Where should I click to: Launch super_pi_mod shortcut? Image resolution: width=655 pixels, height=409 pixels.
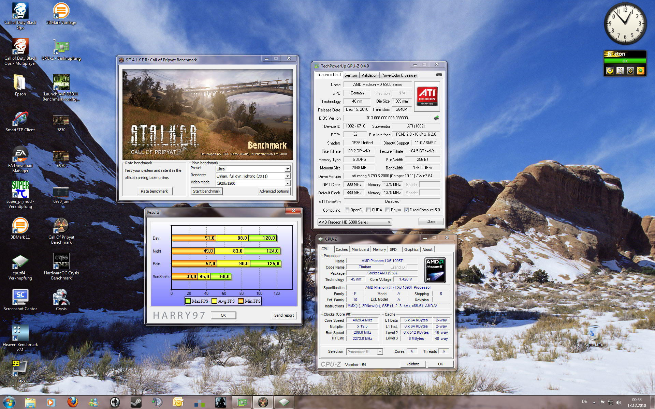coord(20,195)
